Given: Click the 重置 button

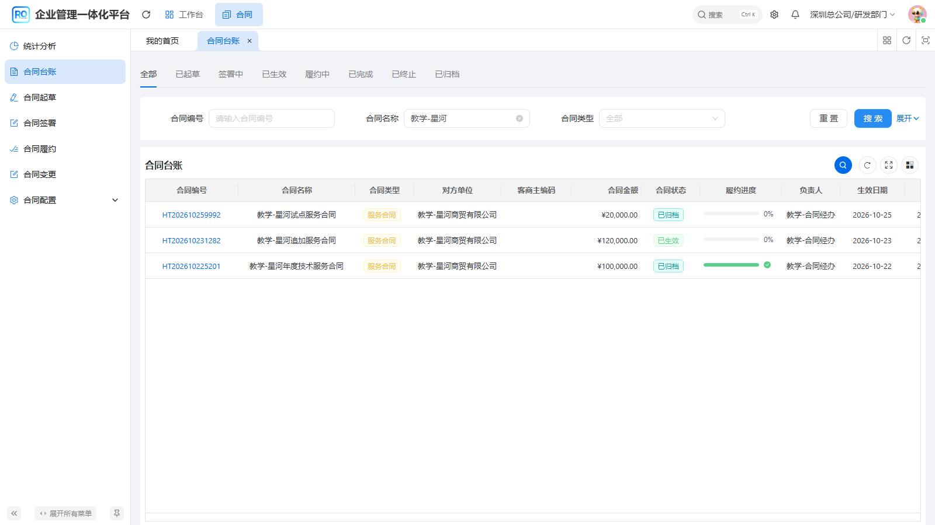Looking at the screenshot, I should tap(829, 118).
